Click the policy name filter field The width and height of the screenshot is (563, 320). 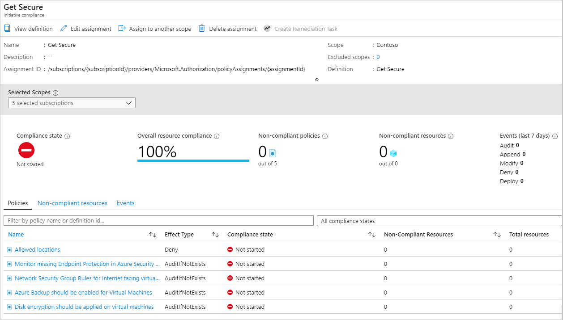(158, 220)
